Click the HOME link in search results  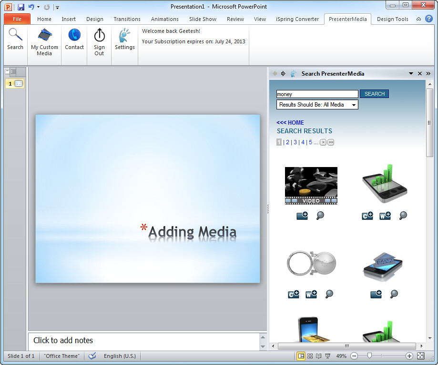point(290,122)
